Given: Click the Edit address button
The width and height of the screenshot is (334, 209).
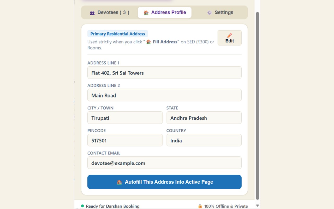Looking at the screenshot, I should pyautogui.click(x=230, y=38).
